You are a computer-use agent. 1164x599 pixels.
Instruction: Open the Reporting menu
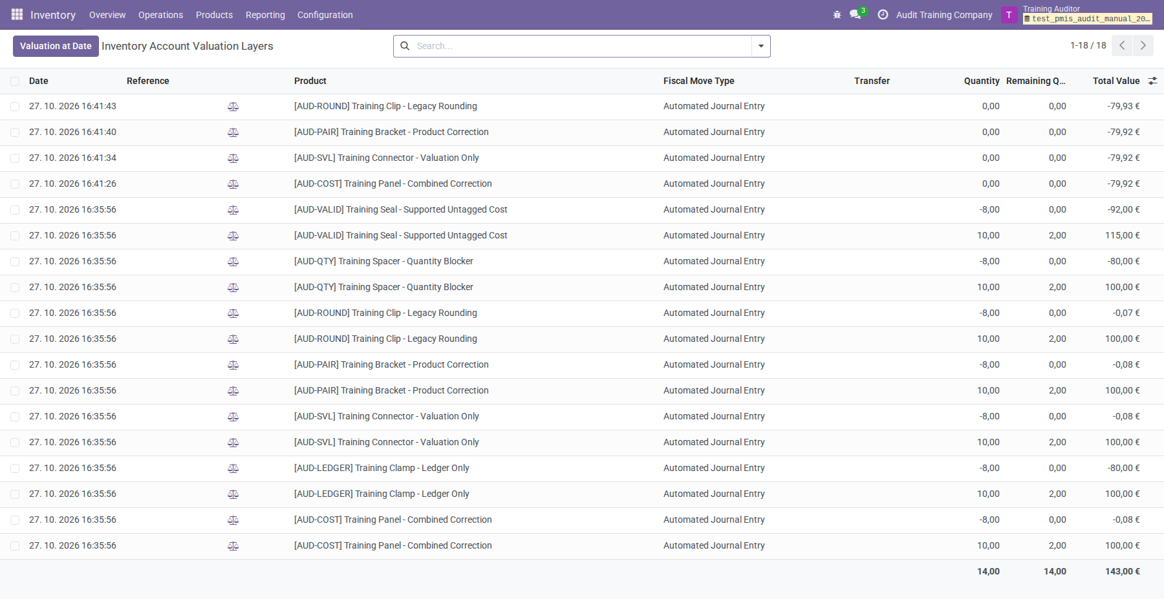click(x=265, y=15)
